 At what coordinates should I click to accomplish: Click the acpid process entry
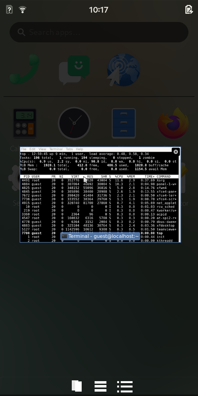[x=100, y=214]
